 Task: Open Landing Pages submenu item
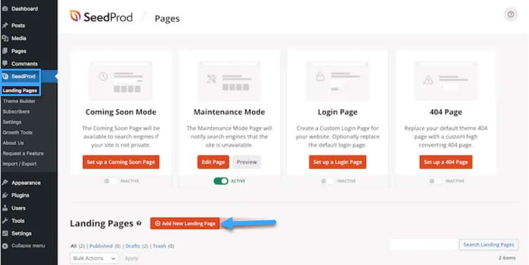click(x=20, y=90)
